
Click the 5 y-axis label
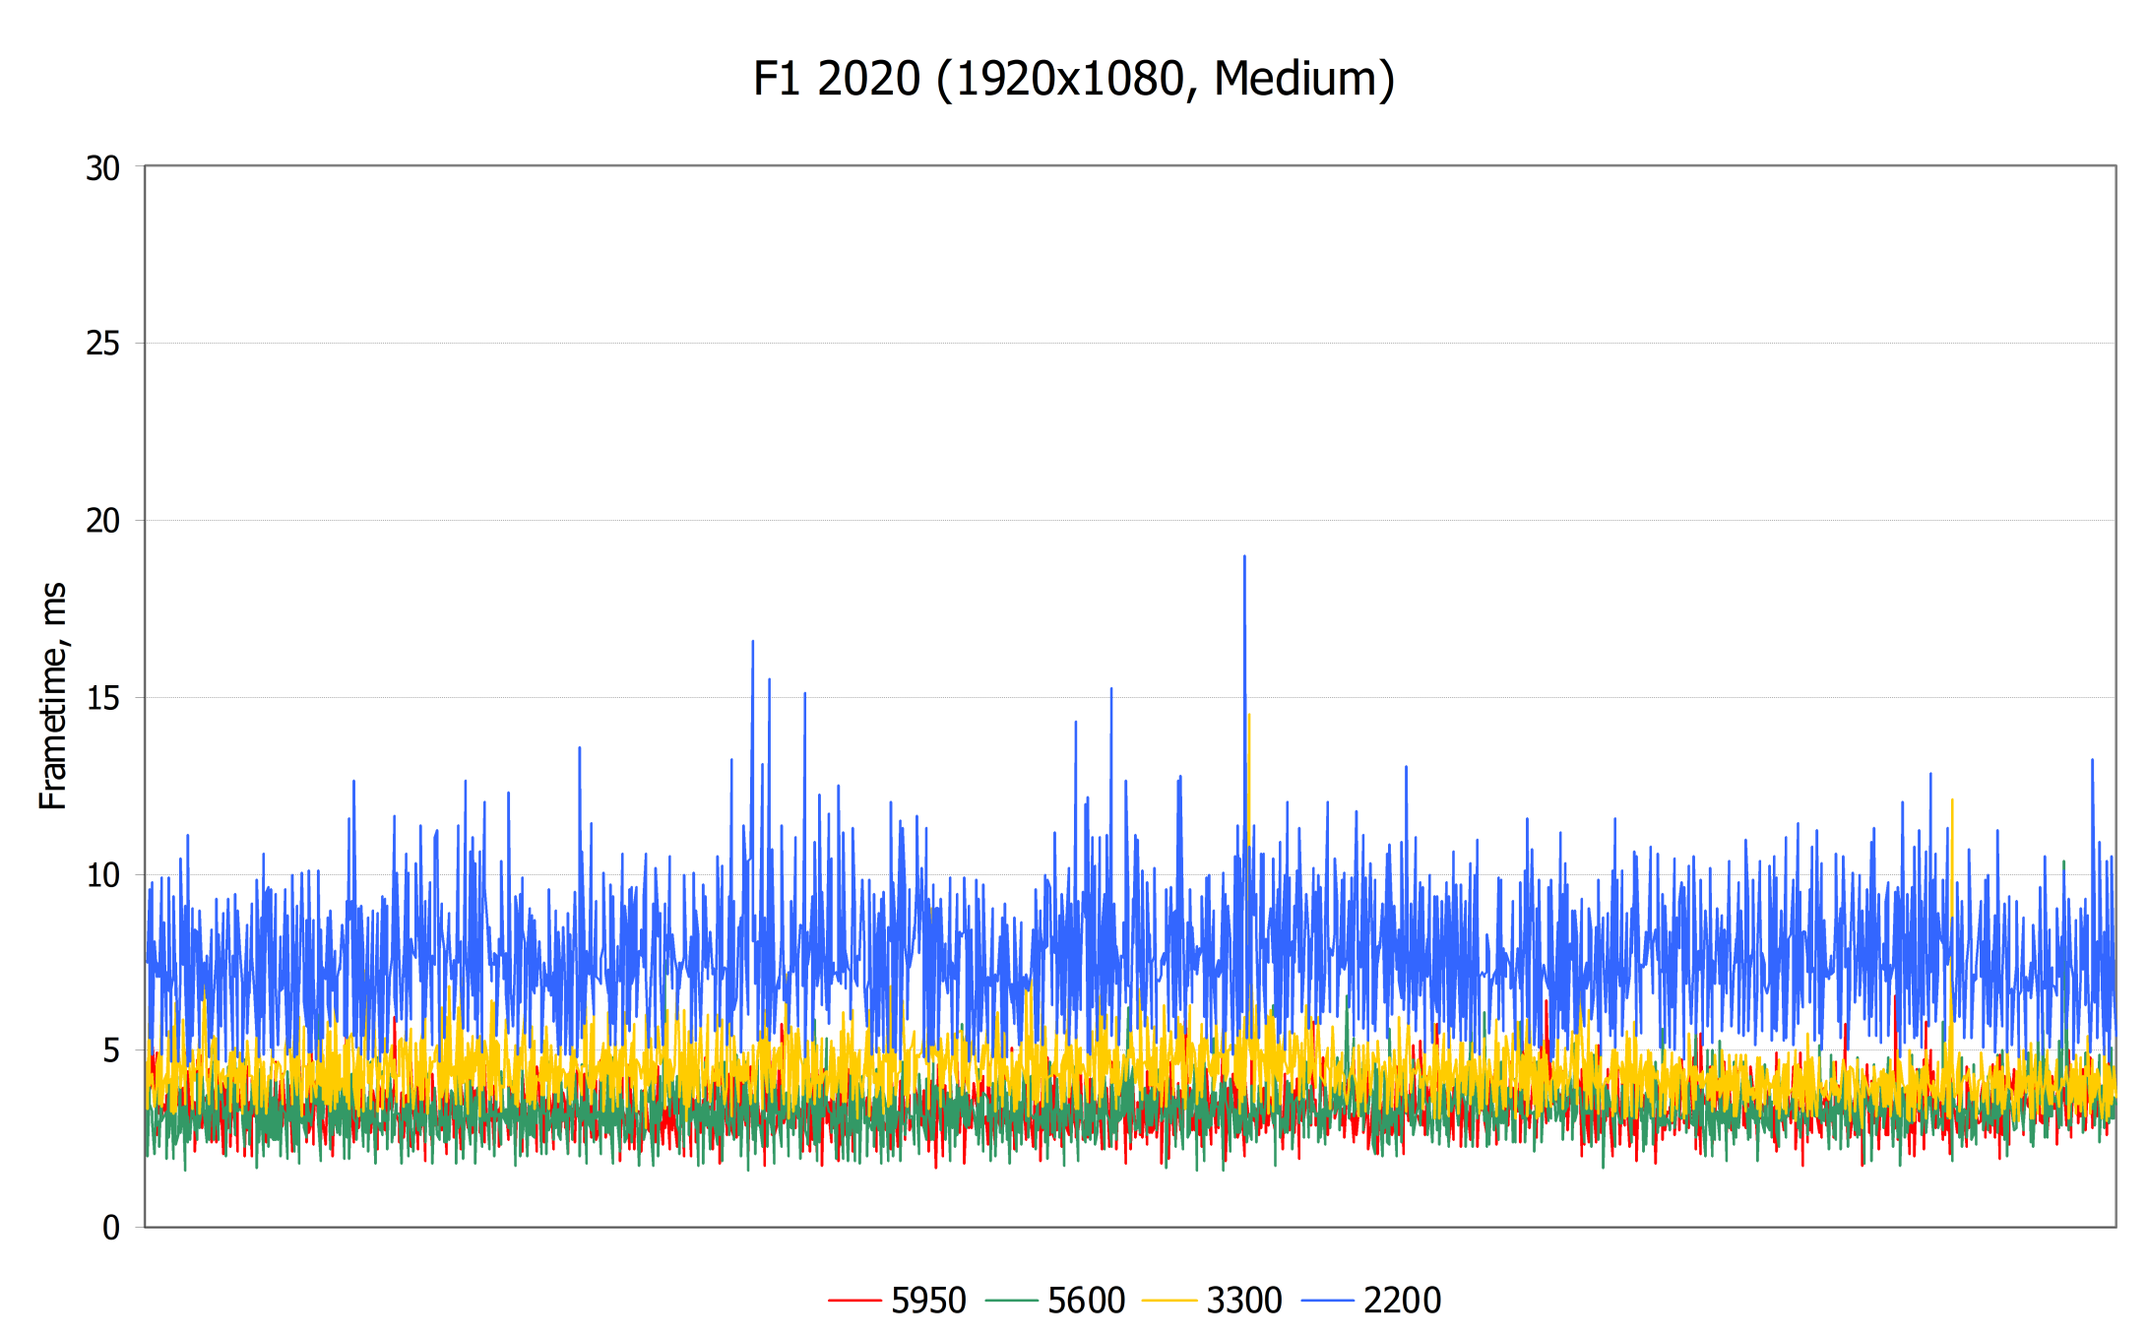point(111,1050)
